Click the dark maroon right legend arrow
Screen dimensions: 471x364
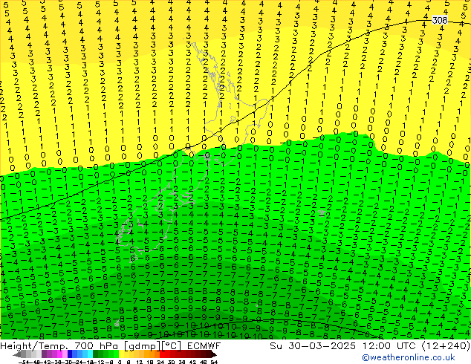(x=213, y=354)
